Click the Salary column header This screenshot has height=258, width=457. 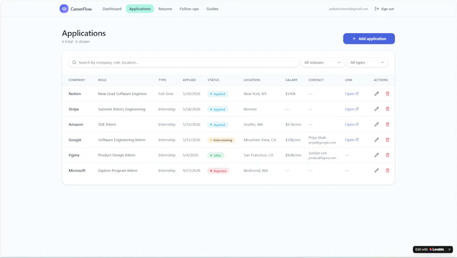pyautogui.click(x=291, y=80)
